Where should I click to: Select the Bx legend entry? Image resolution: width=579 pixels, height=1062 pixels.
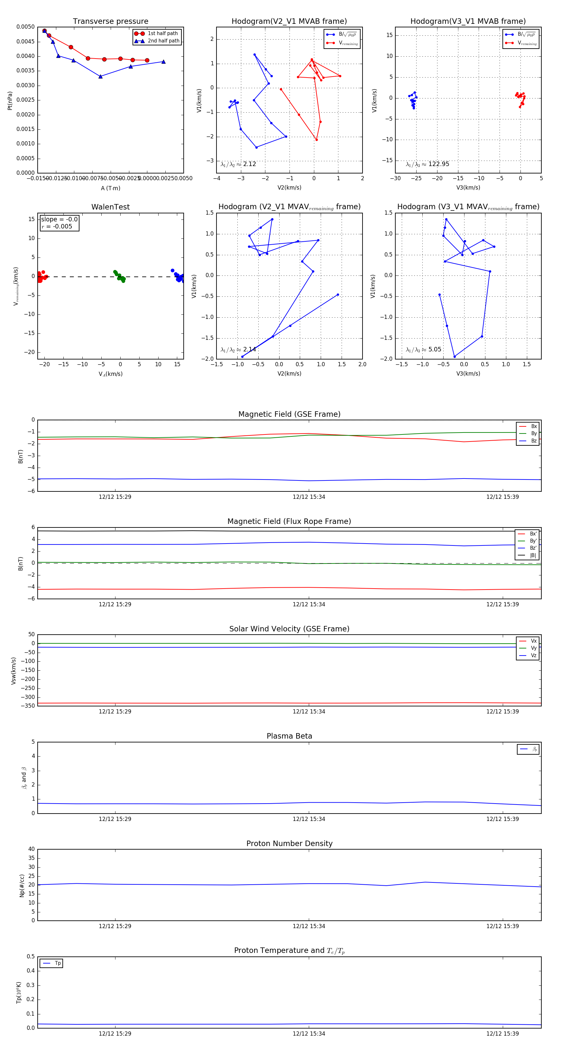tap(528, 426)
